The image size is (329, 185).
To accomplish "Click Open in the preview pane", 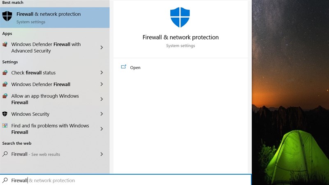I will (x=135, y=67).
